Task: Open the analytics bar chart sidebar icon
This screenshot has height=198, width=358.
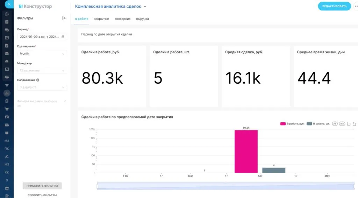Action: 7,93
